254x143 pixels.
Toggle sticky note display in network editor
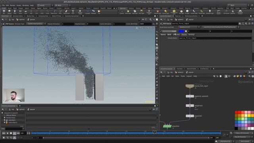(x=238, y=76)
